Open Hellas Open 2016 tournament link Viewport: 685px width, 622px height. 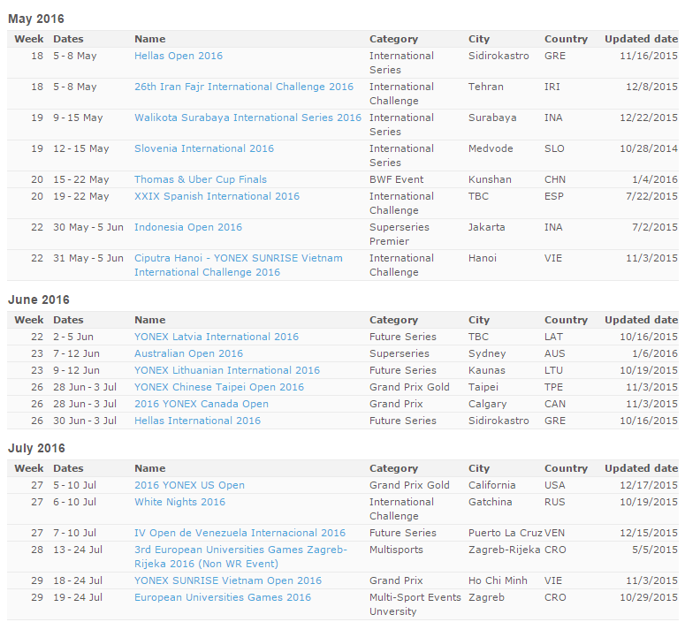[179, 56]
